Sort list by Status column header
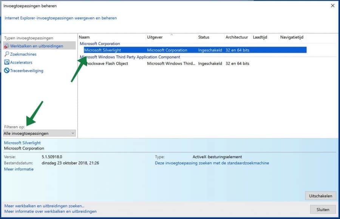340x219 pixels. point(204,37)
